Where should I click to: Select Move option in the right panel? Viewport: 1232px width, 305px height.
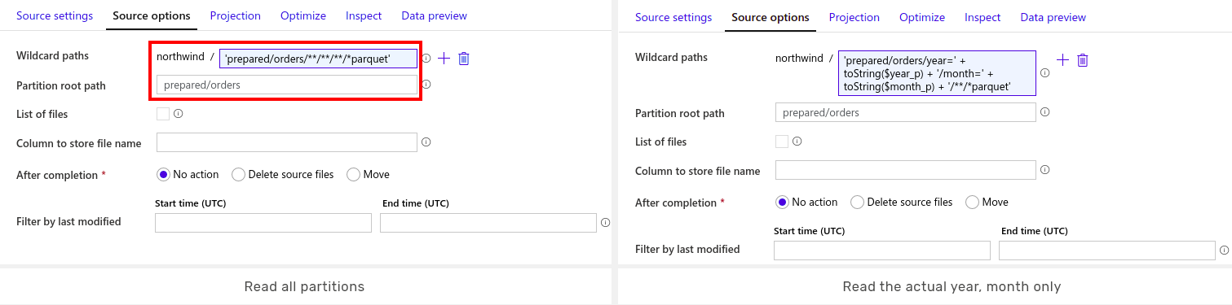coord(987,202)
